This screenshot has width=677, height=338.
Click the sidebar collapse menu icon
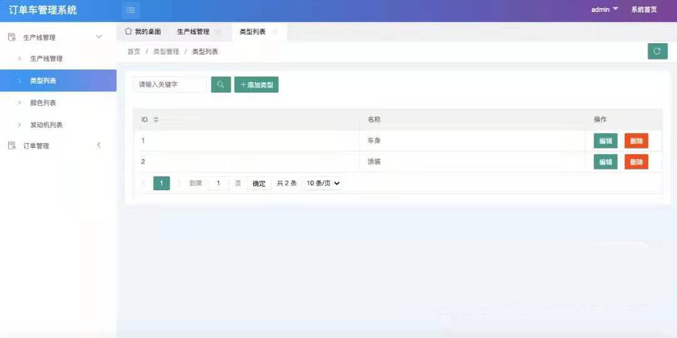point(130,10)
